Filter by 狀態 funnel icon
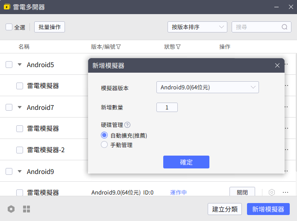This screenshot has height=221, width=297. 178,47
